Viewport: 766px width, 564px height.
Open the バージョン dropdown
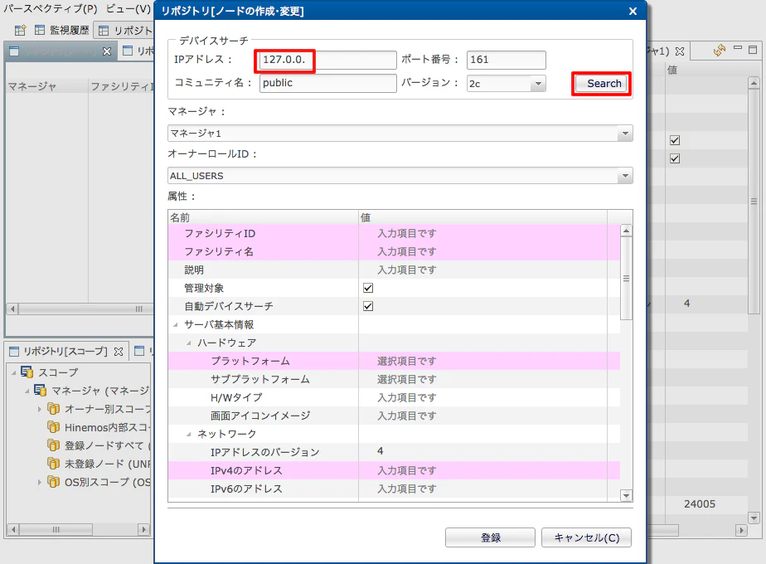tap(538, 84)
